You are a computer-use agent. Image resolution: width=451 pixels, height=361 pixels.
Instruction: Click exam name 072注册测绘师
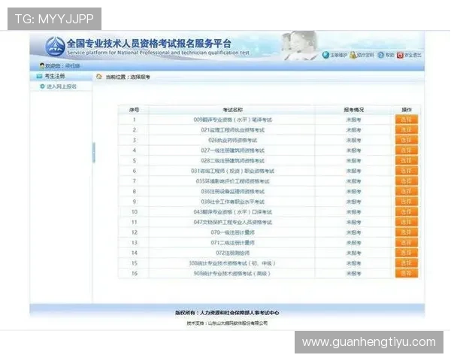coord(232,253)
